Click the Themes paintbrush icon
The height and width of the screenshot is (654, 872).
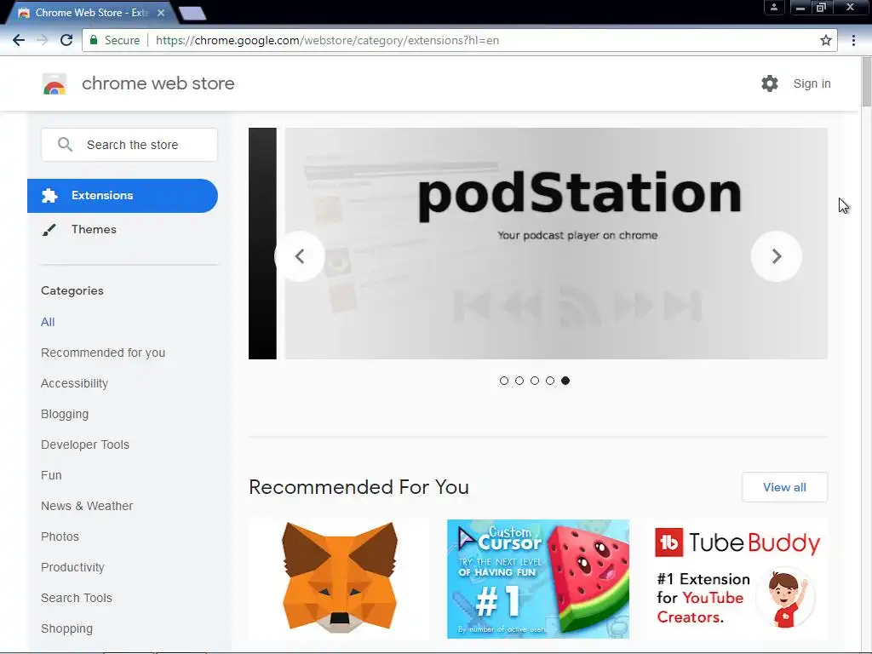click(49, 230)
